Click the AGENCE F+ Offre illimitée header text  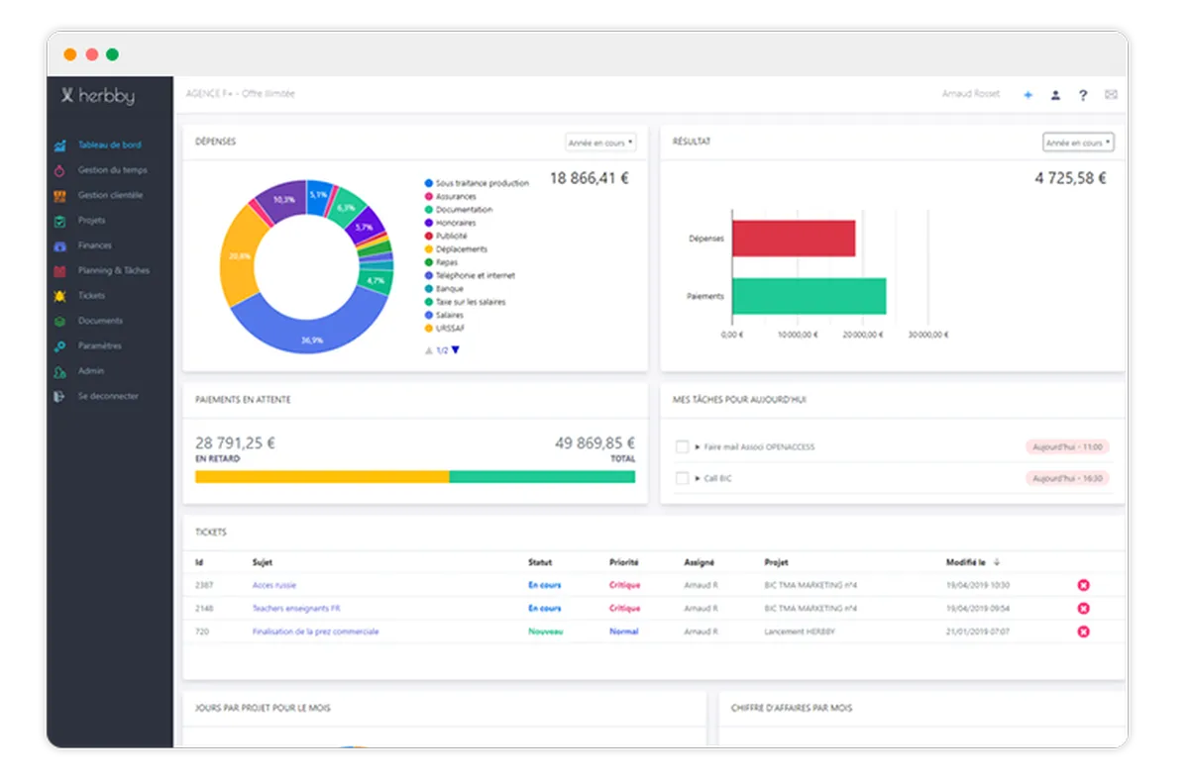pyautogui.click(x=240, y=94)
